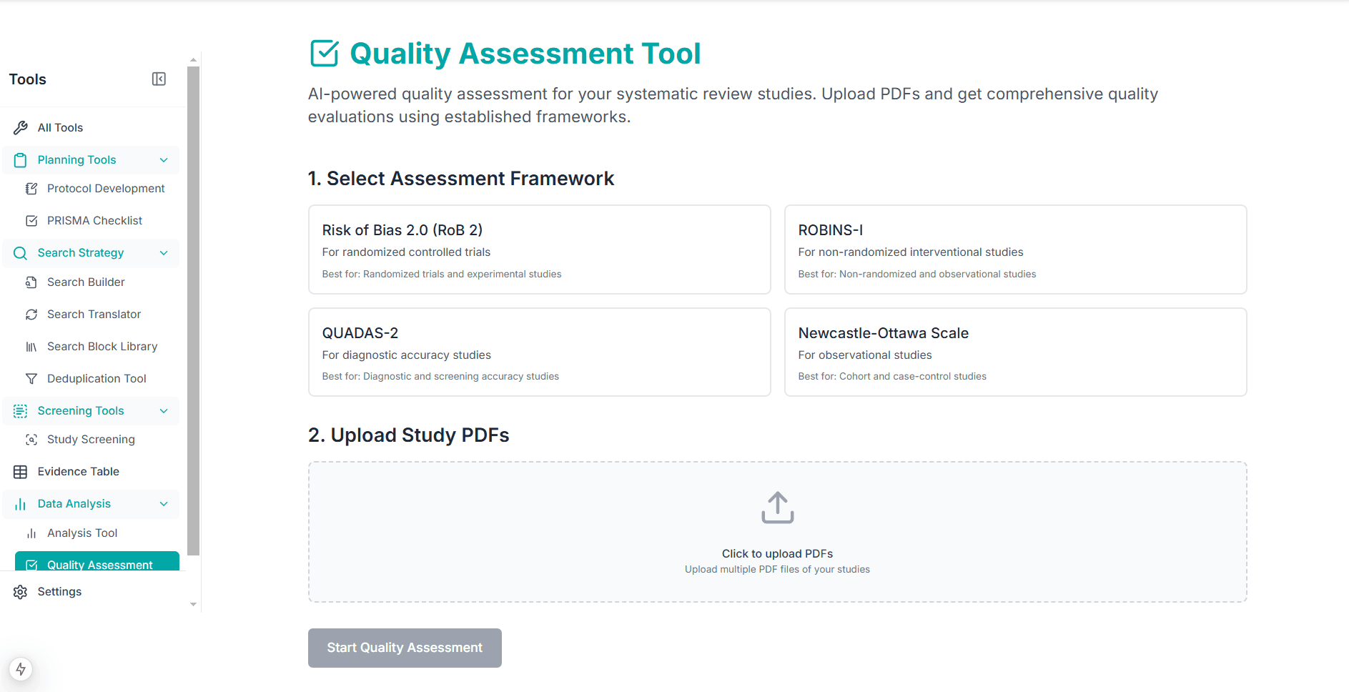
Task: Collapse the Search Strategy section
Action: (164, 253)
